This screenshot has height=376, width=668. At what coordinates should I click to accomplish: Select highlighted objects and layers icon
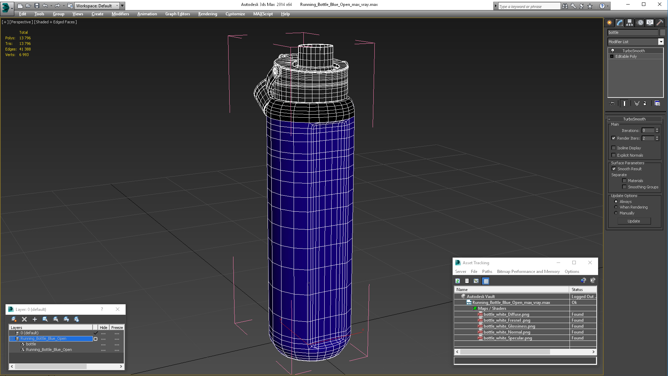[45, 319]
